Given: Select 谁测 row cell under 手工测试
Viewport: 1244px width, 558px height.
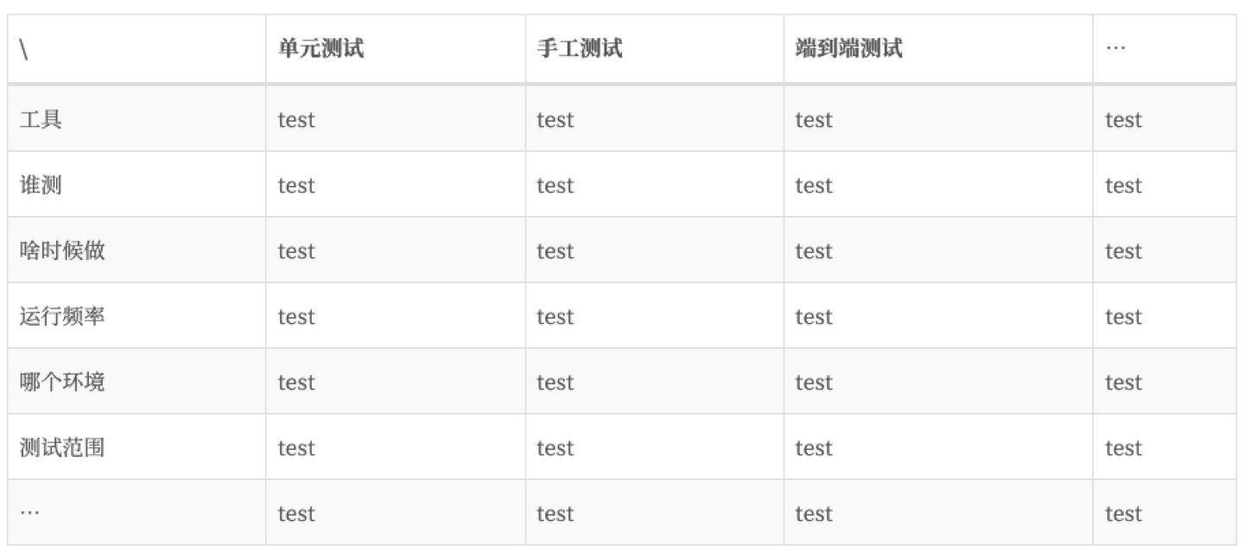Looking at the screenshot, I should 555,186.
